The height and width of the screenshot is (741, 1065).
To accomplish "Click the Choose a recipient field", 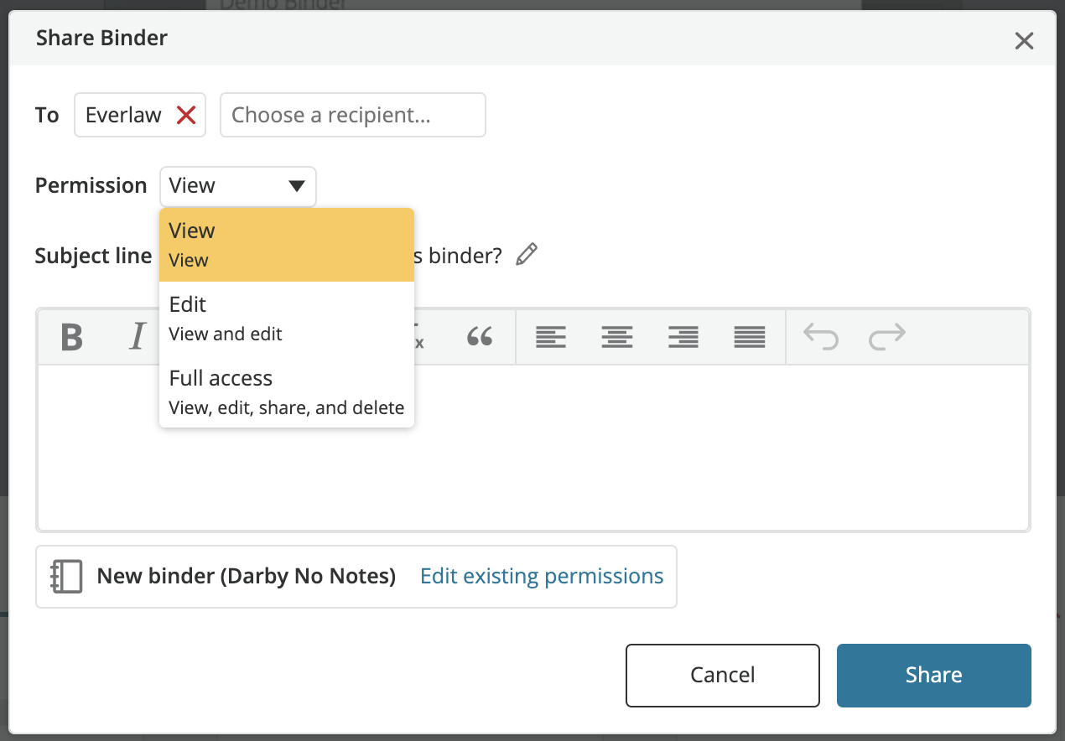I will click(352, 114).
